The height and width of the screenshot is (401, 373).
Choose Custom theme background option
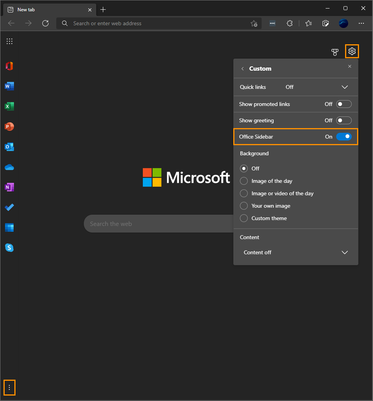point(244,218)
